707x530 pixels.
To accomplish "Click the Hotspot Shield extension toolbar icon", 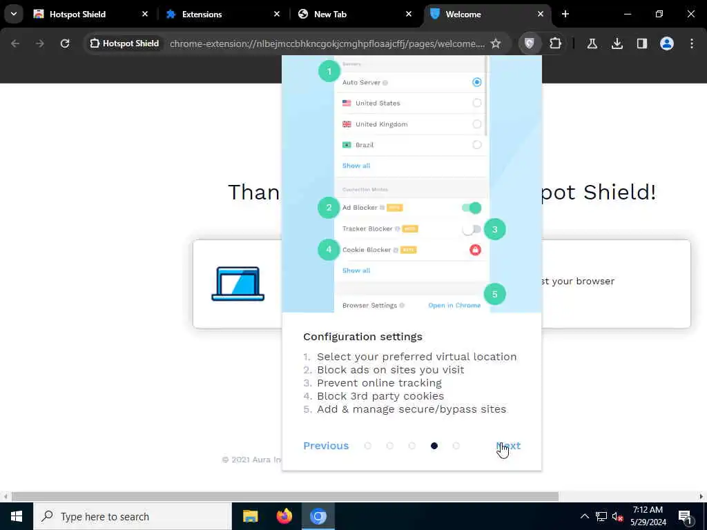I will coord(530,43).
